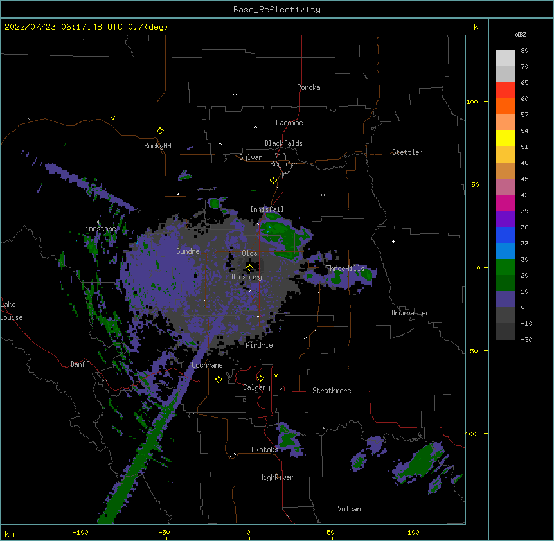Click the Calgary city label
The width and height of the screenshot is (554, 541).
[x=256, y=387]
